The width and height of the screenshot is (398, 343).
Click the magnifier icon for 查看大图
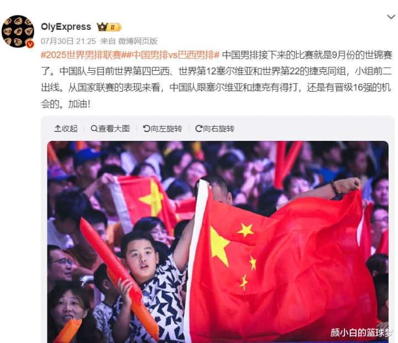[x=94, y=129]
